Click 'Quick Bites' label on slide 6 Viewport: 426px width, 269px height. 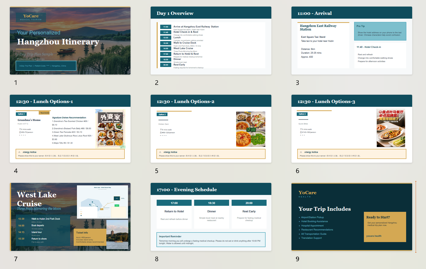pos(303,124)
